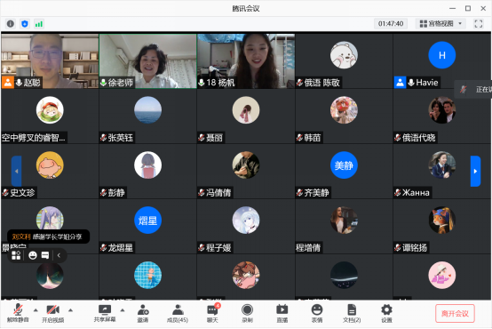
Task: Click the name label 聂丽
Action: [210, 138]
